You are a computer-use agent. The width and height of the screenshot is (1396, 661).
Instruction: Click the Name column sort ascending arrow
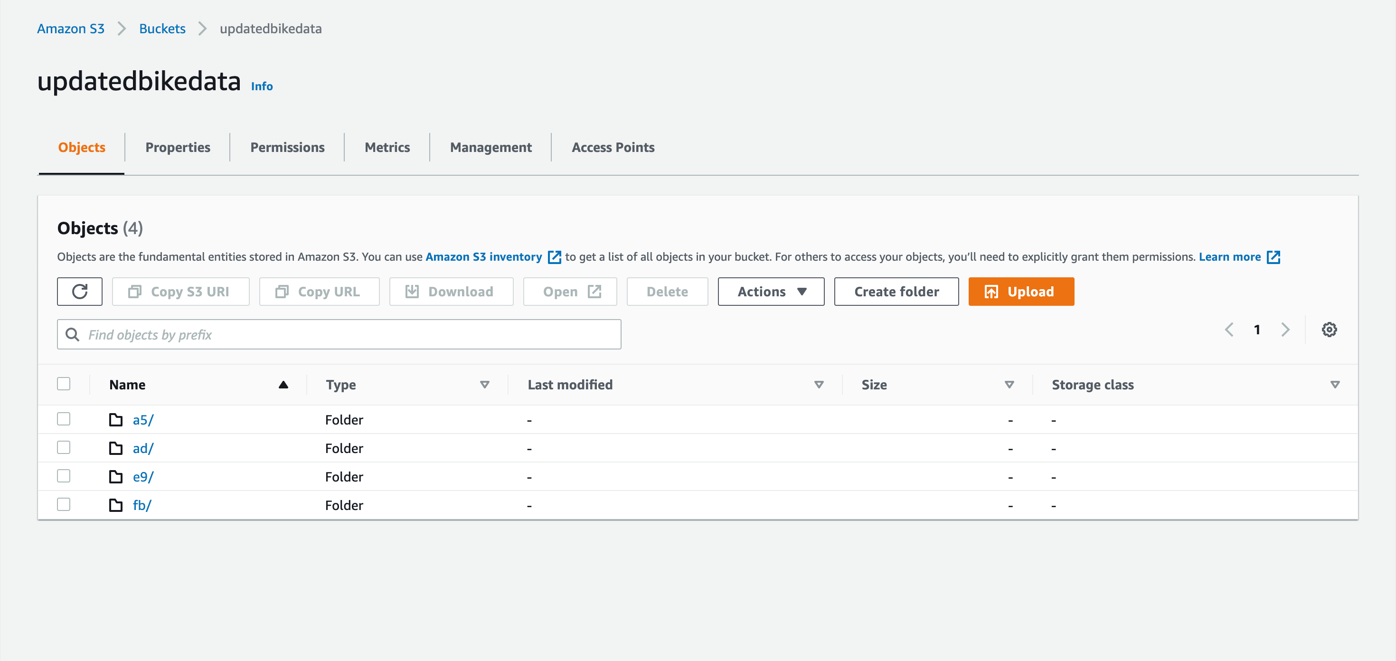tap(283, 385)
